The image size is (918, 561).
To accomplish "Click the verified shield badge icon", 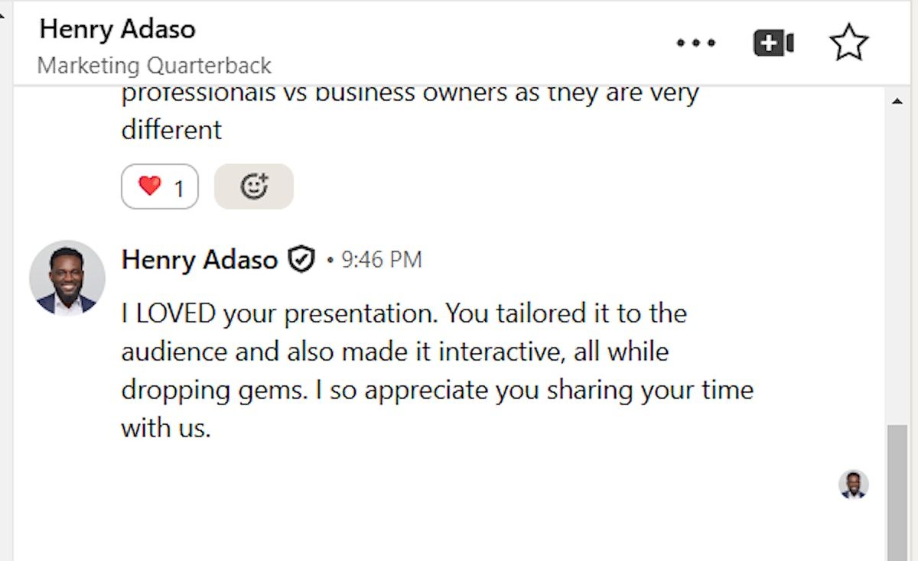I will click(x=301, y=260).
